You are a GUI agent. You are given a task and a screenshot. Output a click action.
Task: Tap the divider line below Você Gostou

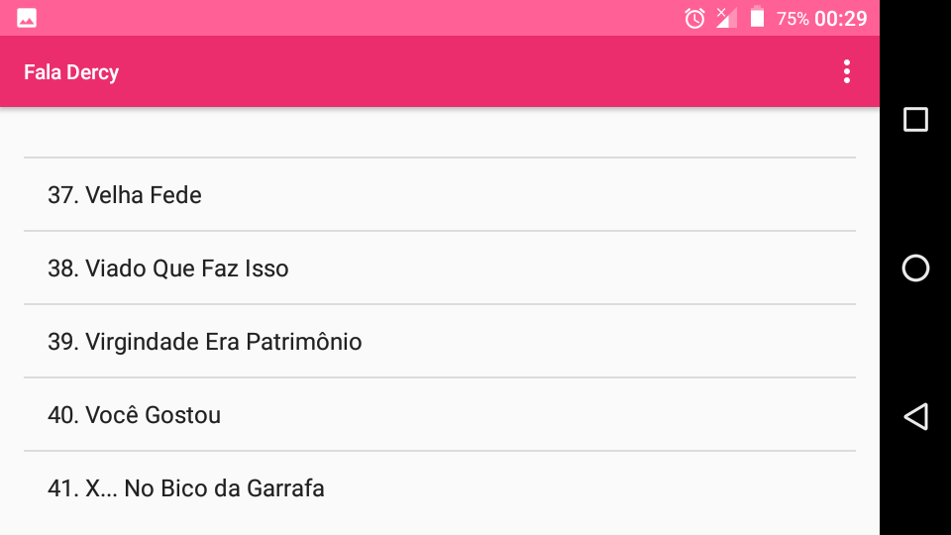click(440, 451)
